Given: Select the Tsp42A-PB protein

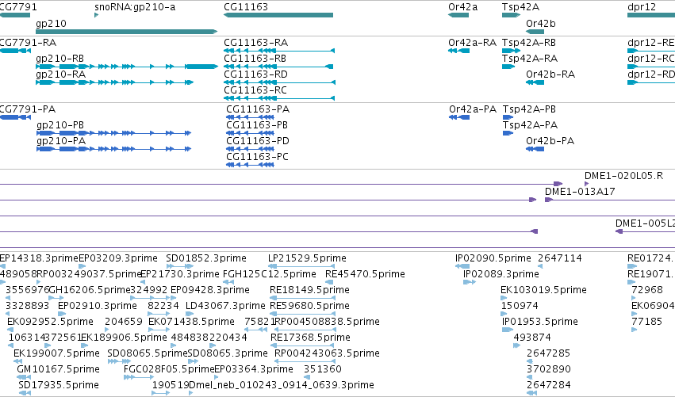Looking at the screenshot, I should pos(508,117).
